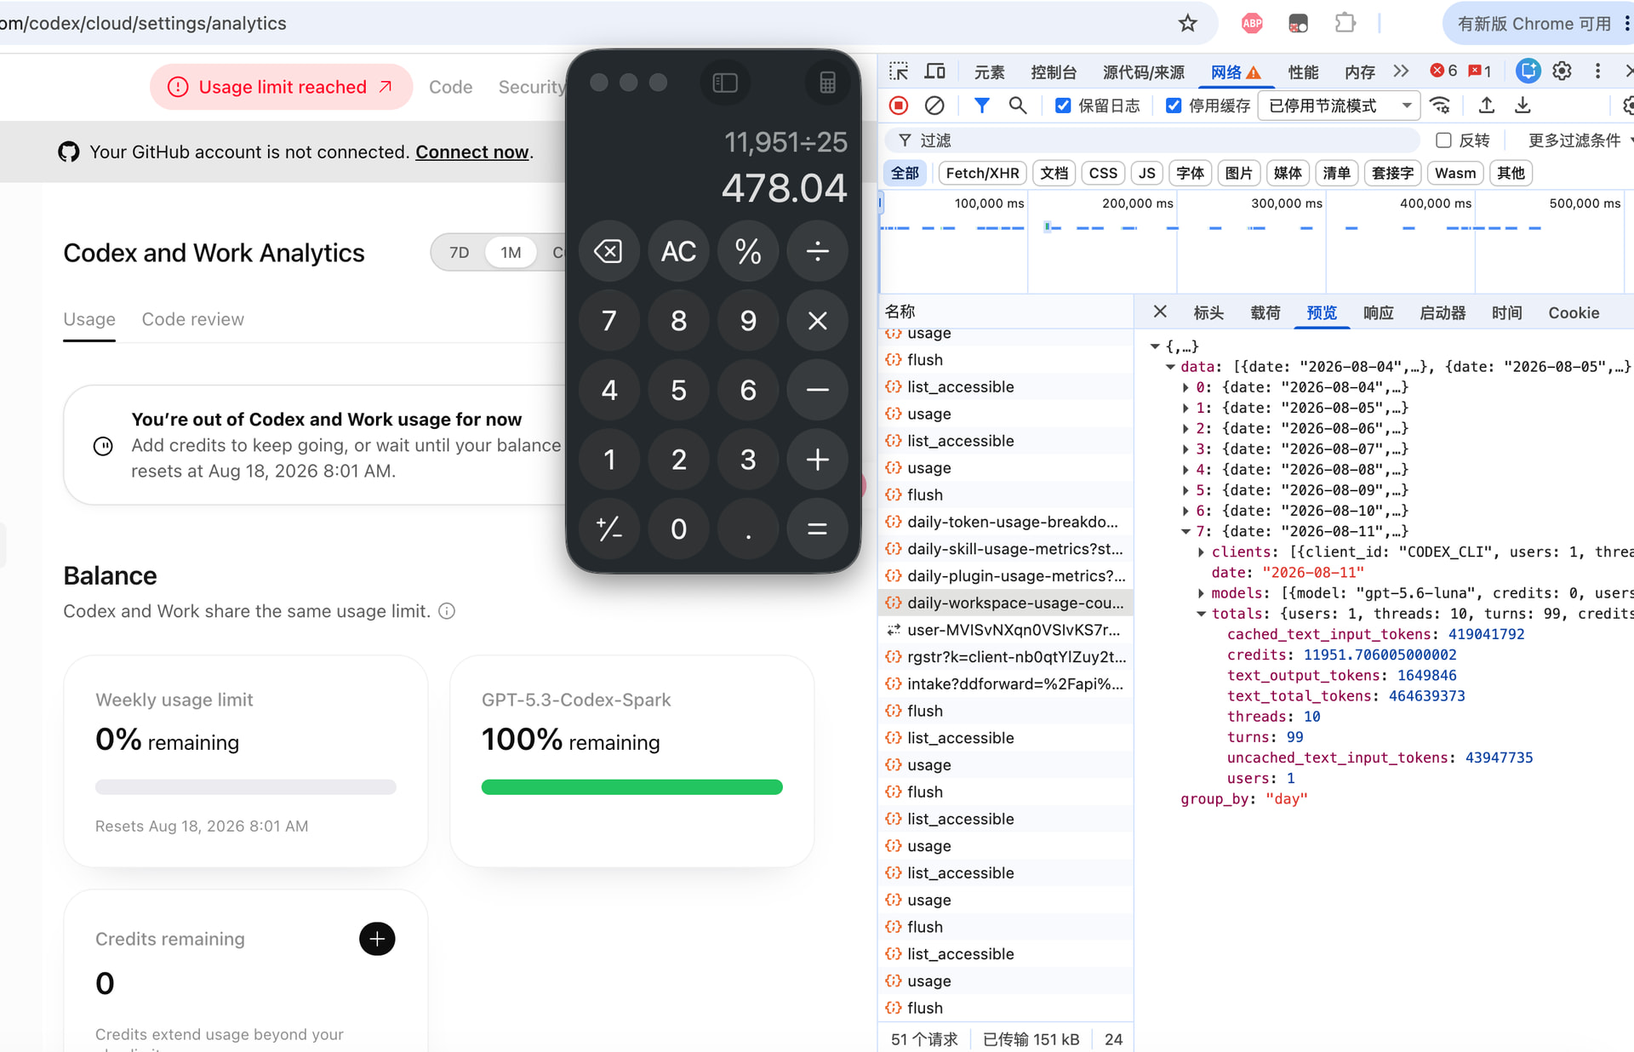Stop network recording red button
Viewport: 1634px width, 1052px height.
pos(899,106)
